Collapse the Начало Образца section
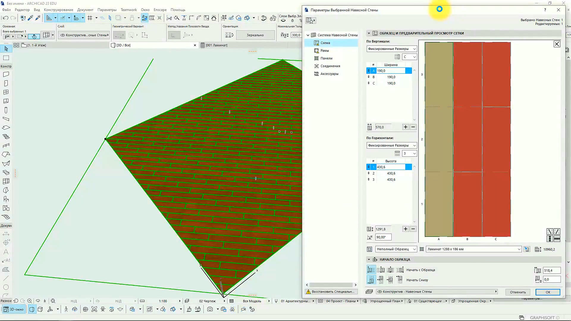 click(369, 259)
